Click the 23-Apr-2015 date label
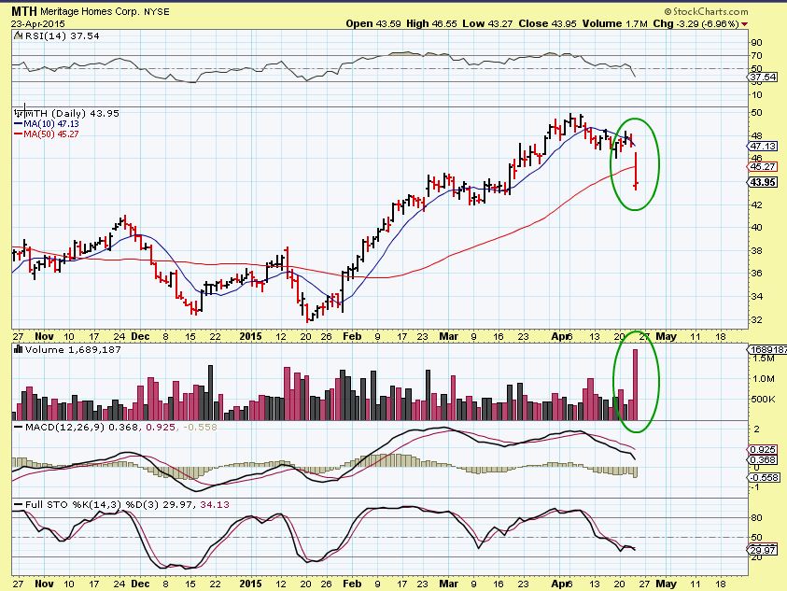This screenshot has width=787, height=591. tap(37, 23)
